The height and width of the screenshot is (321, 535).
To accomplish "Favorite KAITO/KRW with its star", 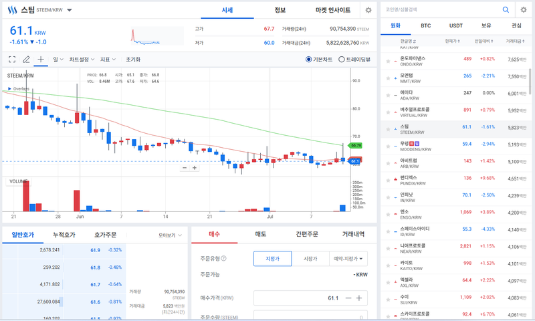I will 388,265.
